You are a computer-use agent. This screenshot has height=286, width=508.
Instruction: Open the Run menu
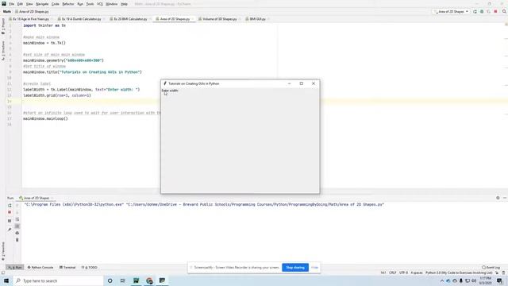pyautogui.click(x=80, y=4)
